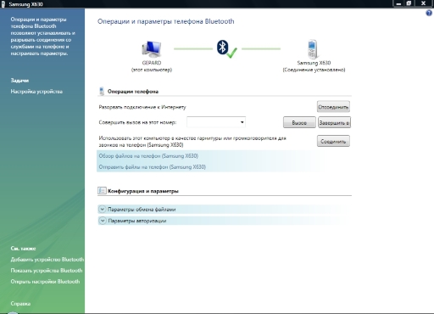The width and height of the screenshot is (434, 314).
Task: Click the Задачи sidebar heading
Action: 19,81
